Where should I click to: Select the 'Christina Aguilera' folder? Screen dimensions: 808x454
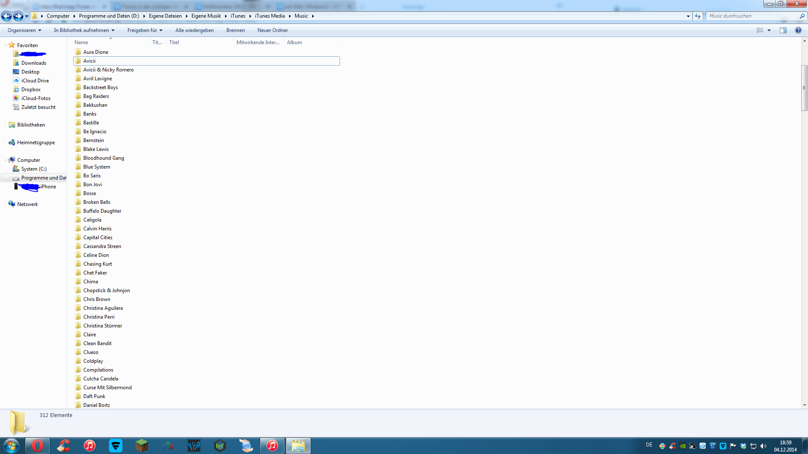point(103,308)
